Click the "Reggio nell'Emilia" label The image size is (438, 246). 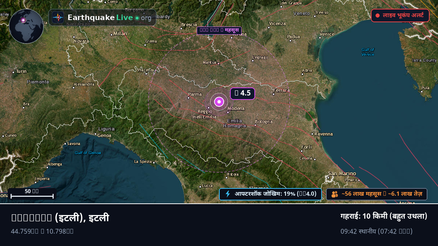[205, 114]
